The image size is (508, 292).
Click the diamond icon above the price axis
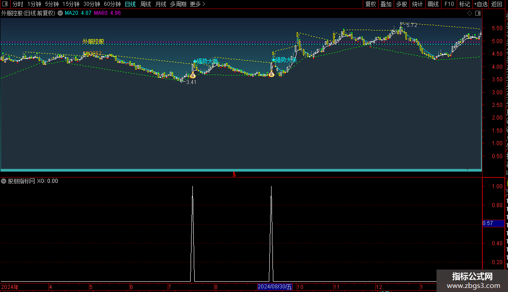tap(469, 13)
